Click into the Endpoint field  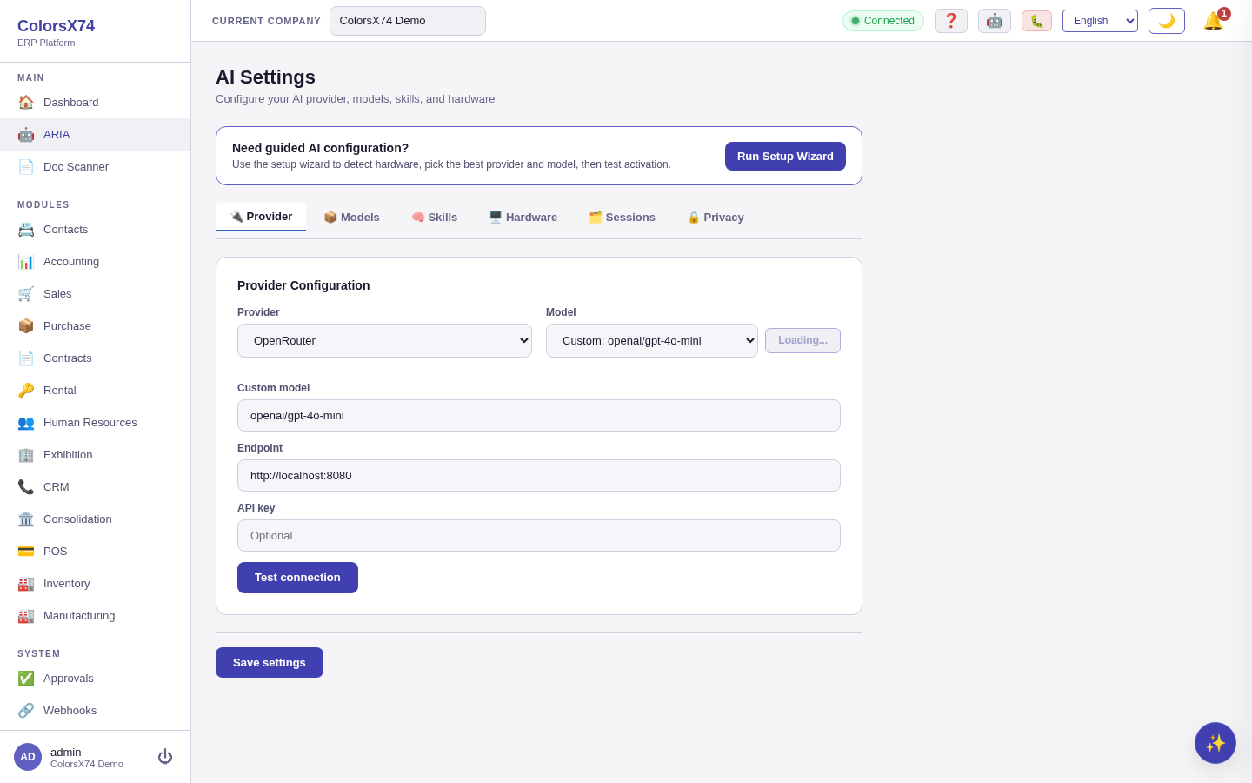point(539,476)
